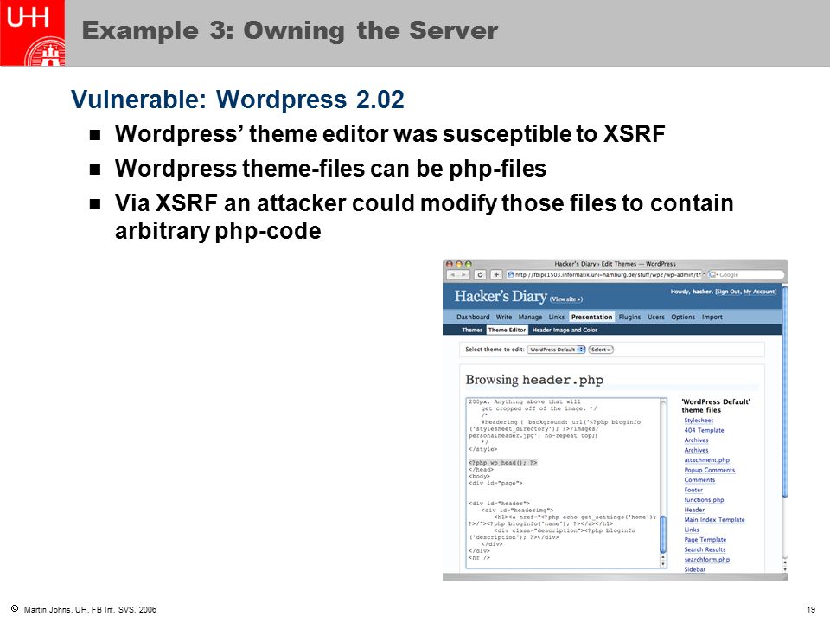Open the Search Results file link
Image resolution: width=830 pixels, height=623 pixels.
[x=705, y=549]
